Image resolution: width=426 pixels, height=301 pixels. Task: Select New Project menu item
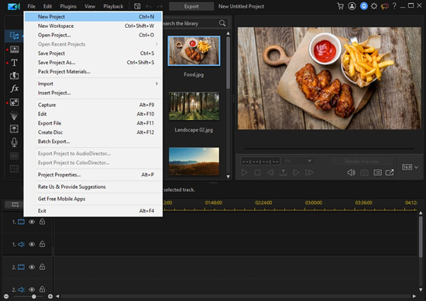tap(94, 17)
